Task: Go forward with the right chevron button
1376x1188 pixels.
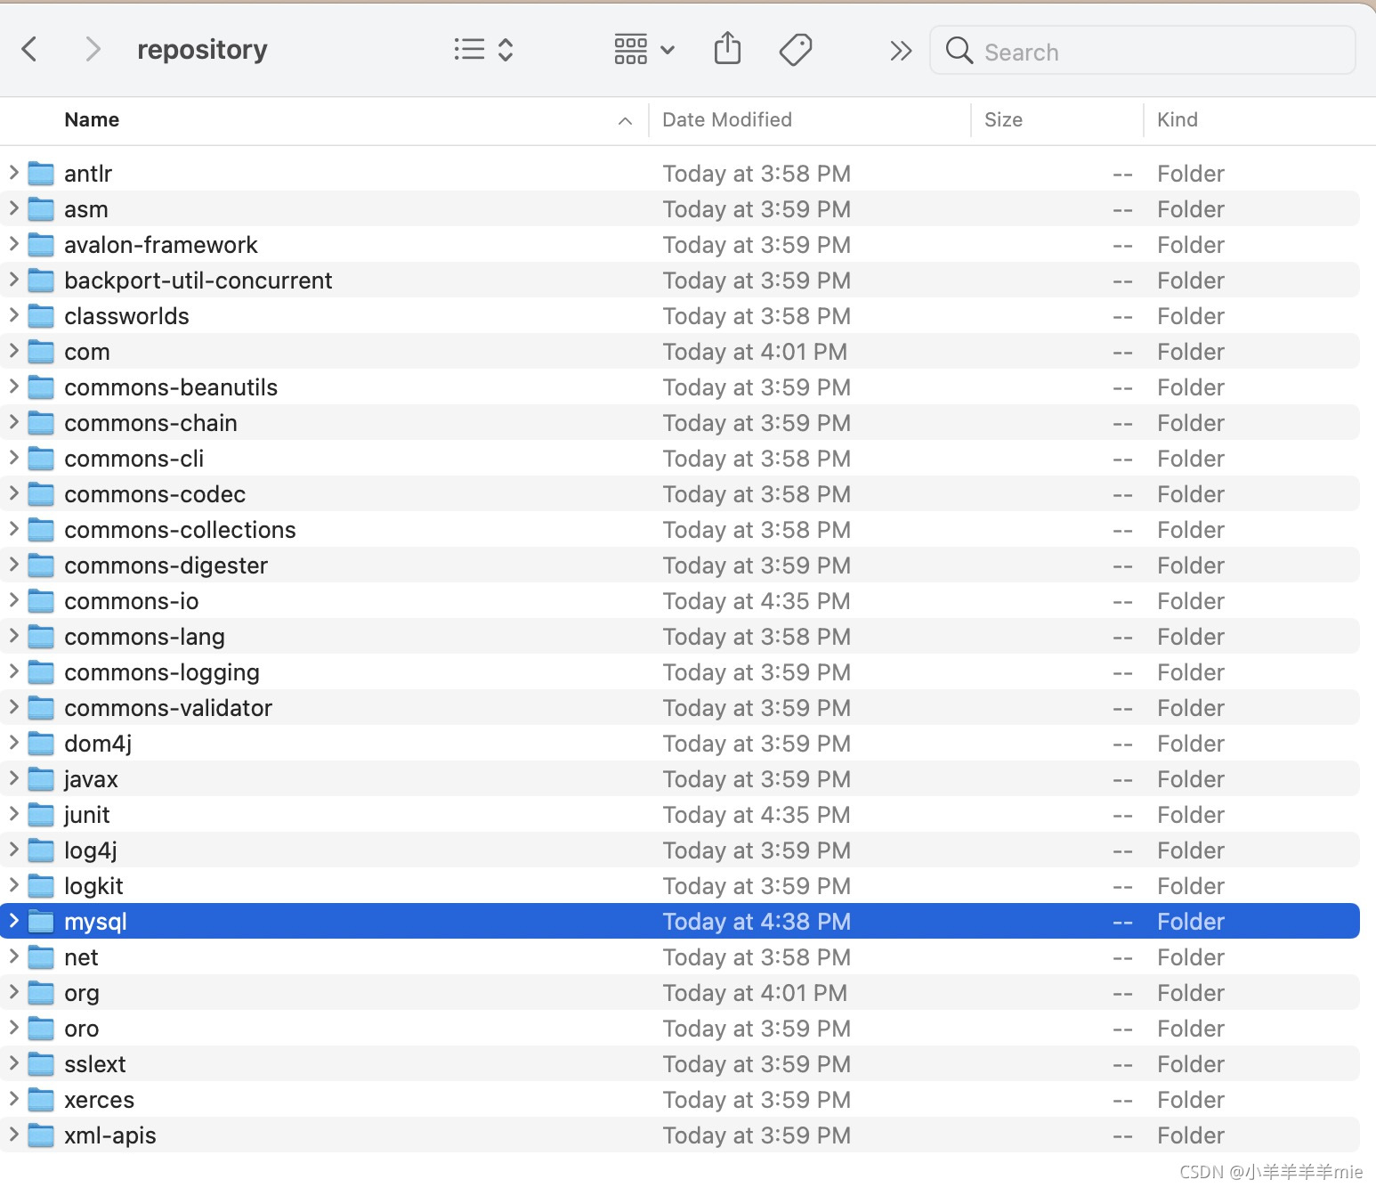Action: pyautogui.click(x=93, y=49)
